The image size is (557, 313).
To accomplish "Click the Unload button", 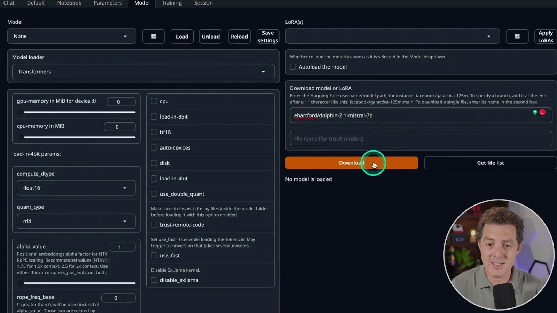I will [211, 37].
